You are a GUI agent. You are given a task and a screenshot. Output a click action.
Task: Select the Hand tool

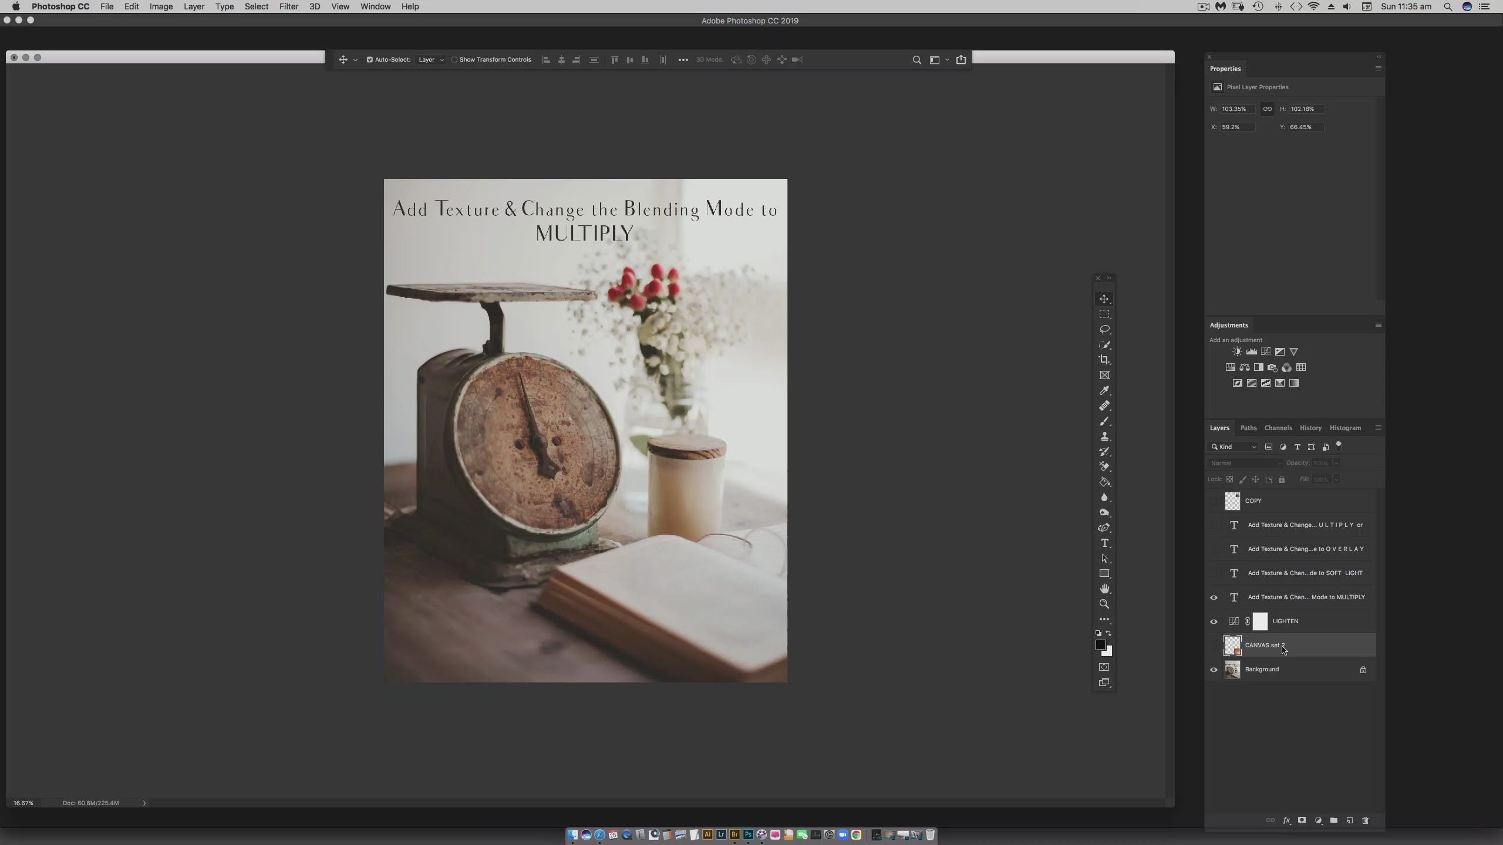(x=1104, y=589)
